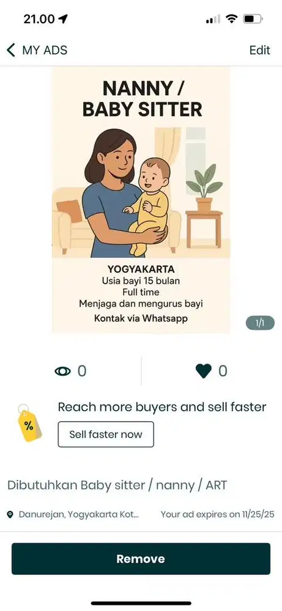Click the Wi-Fi status icon
This screenshot has width=282, height=611.
[232, 19]
